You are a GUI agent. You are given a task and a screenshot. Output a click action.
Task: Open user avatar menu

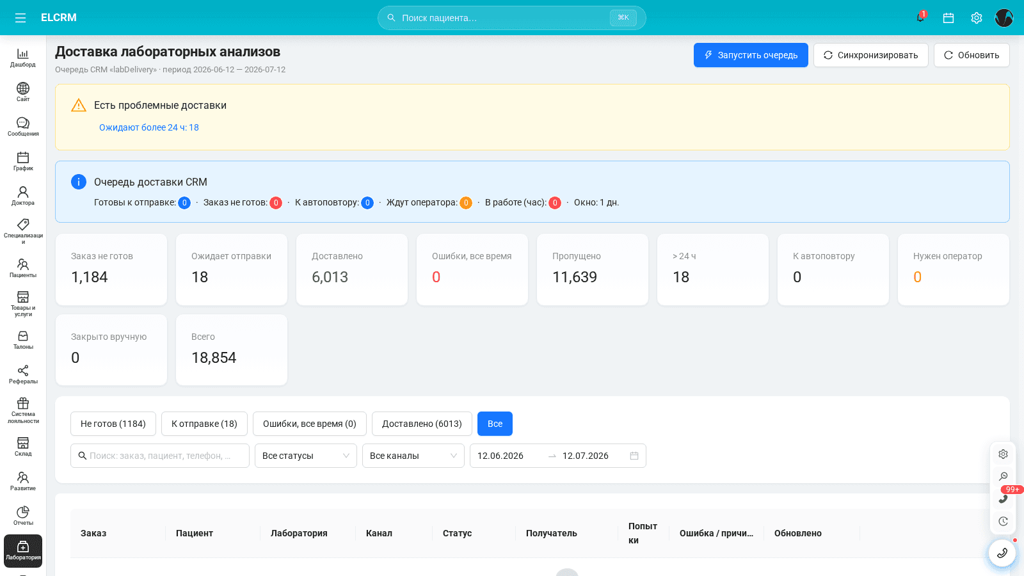(1004, 18)
